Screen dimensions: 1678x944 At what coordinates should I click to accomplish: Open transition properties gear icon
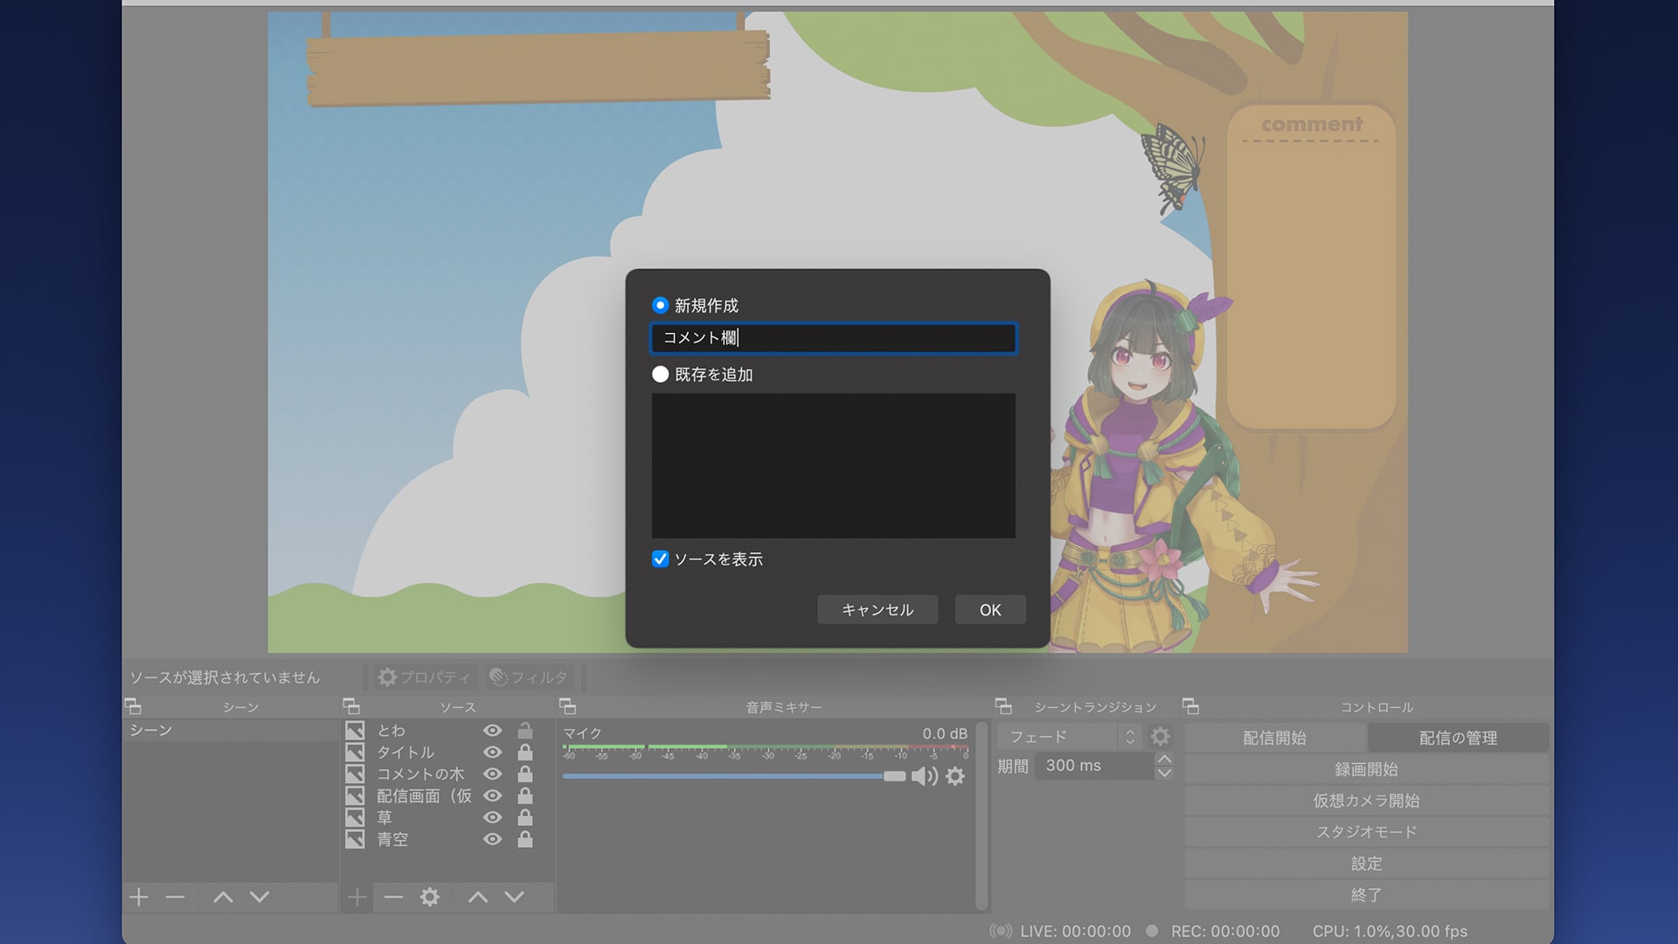pyautogui.click(x=1160, y=736)
